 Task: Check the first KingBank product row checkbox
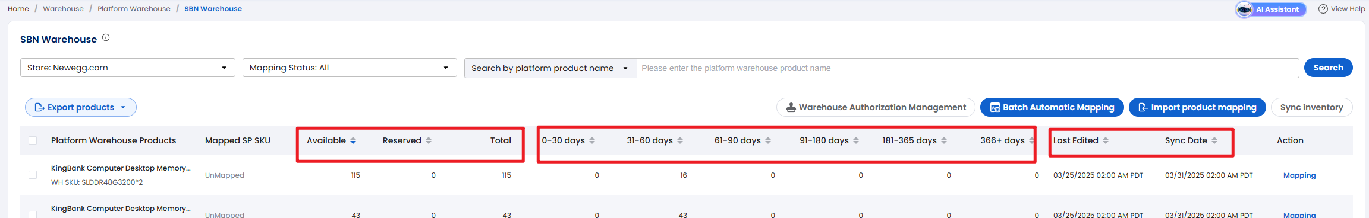pyautogui.click(x=33, y=175)
